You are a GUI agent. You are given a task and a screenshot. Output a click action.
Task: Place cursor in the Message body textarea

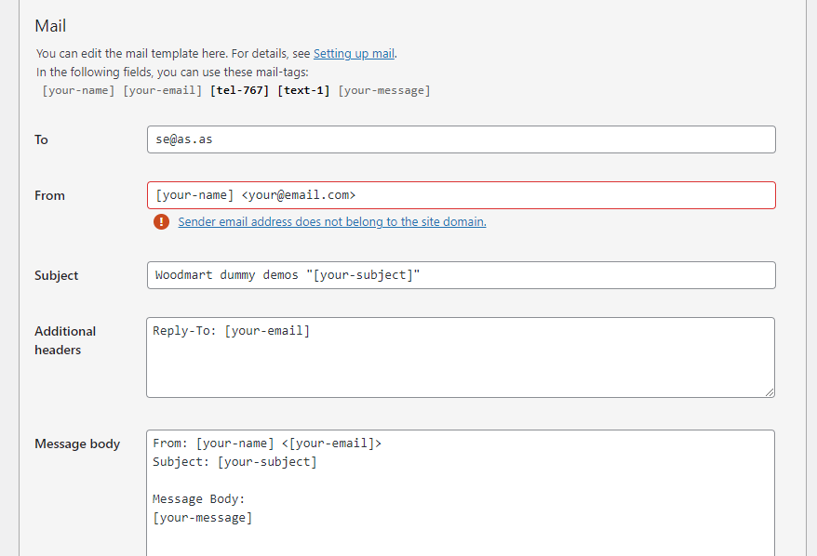(461, 493)
